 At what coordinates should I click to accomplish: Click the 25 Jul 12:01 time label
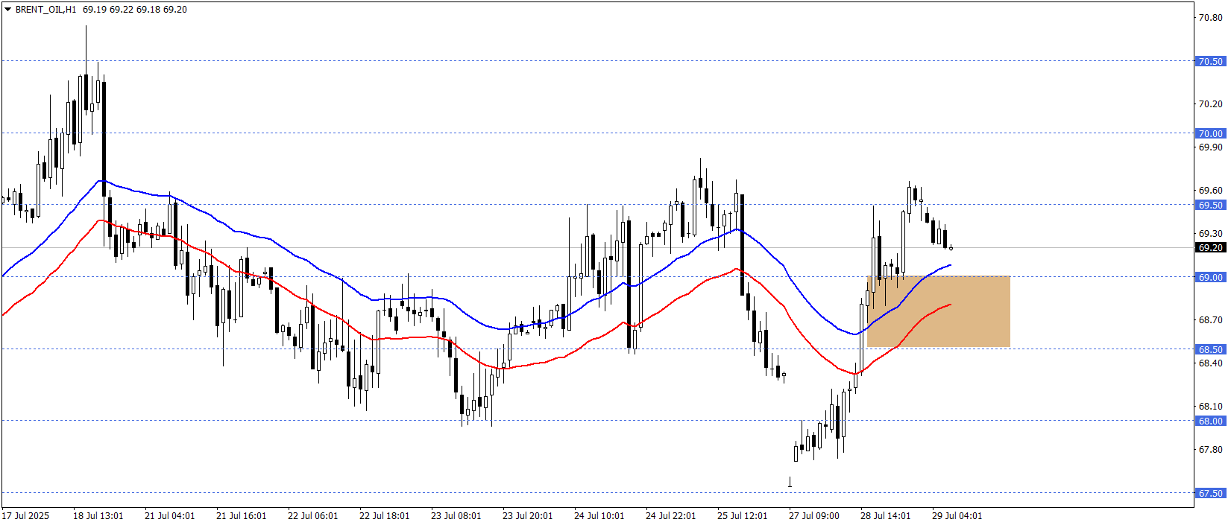pos(742,515)
